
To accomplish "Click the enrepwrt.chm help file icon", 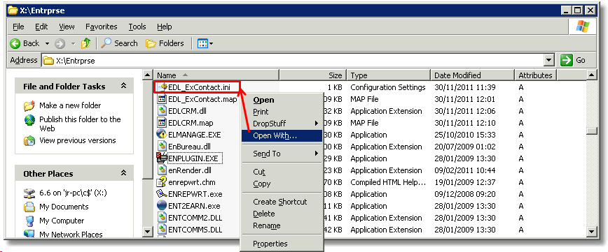I will [161, 182].
